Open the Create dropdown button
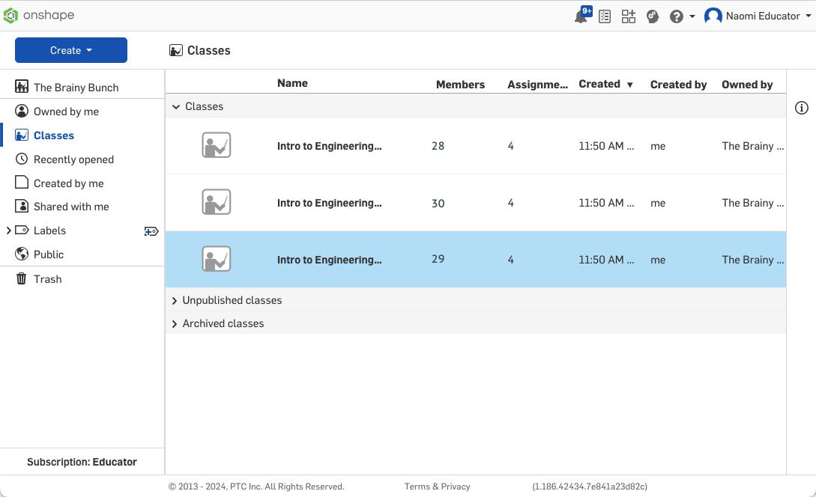816x497 pixels. [71, 50]
